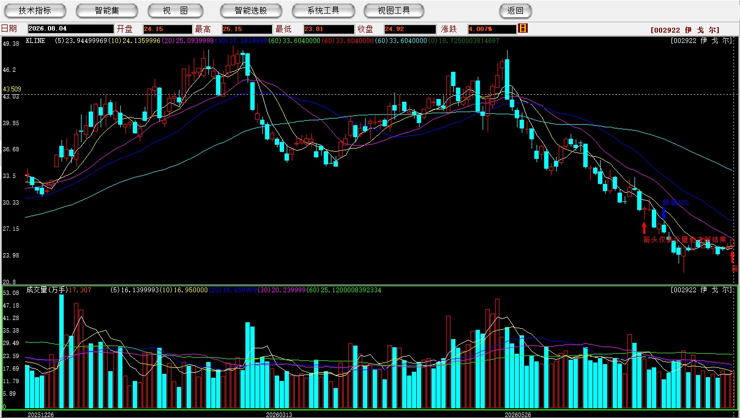Click the white [002922 伊戈尔] label in KLINE panel
The image size is (740, 418).
[702, 41]
